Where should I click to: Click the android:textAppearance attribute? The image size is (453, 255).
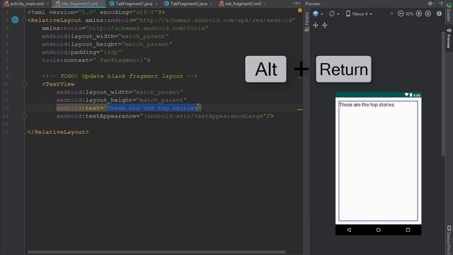(x=165, y=116)
